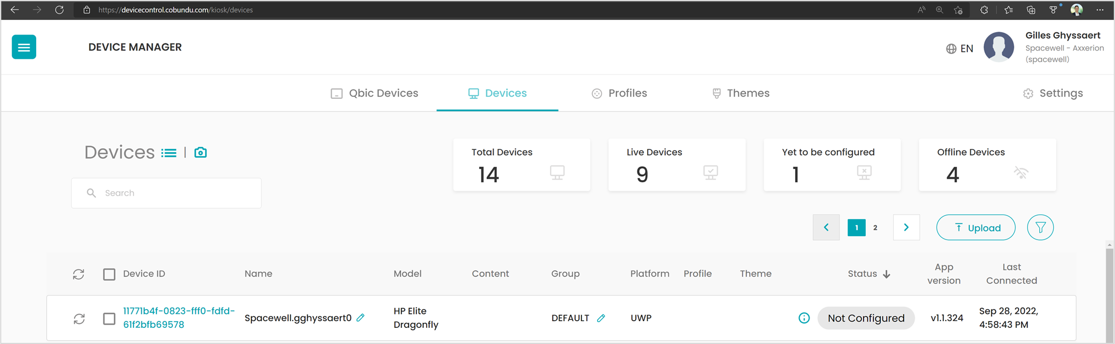Image resolution: width=1115 pixels, height=344 pixels.
Task: Click the user avatar for Gilles Ghyssaert
Action: 999,47
